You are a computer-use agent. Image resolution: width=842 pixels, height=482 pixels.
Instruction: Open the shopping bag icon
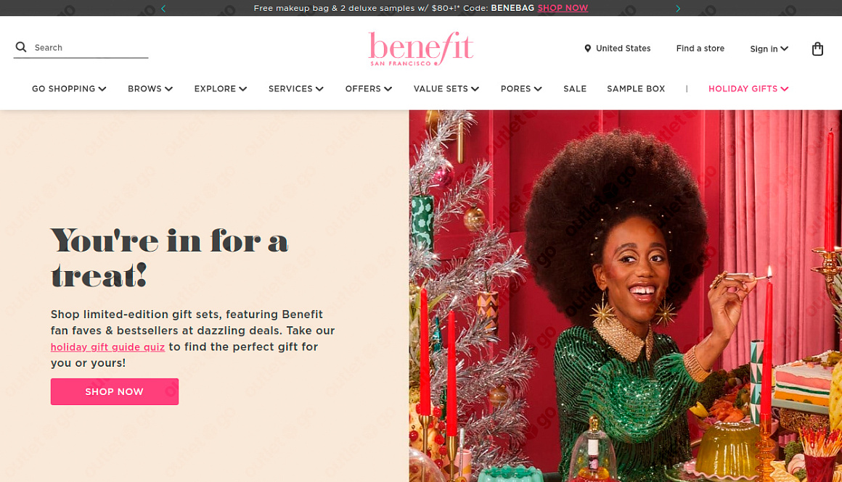coord(817,49)
